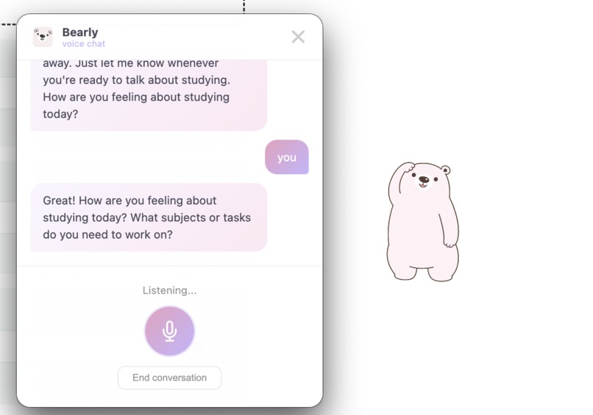Click the waving bear mascot illustration
This screenshot has height=415, width=593.
pyautogui.click(x=423, y=222)
